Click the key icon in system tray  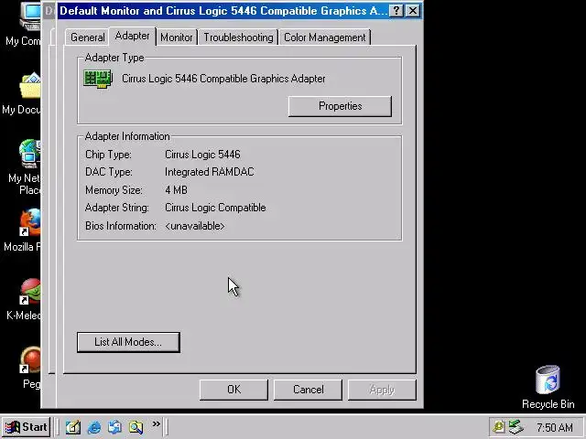(x=498, y=427)
